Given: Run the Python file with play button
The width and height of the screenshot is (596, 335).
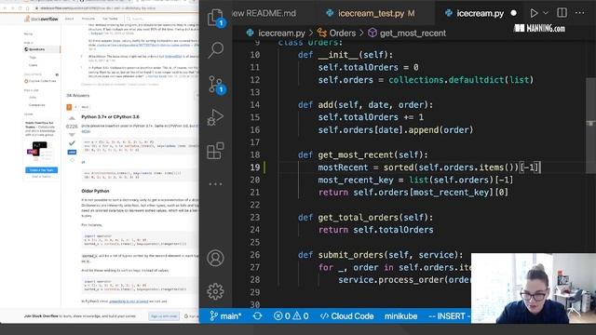Looking at the screenshot, I should (534, 13).
